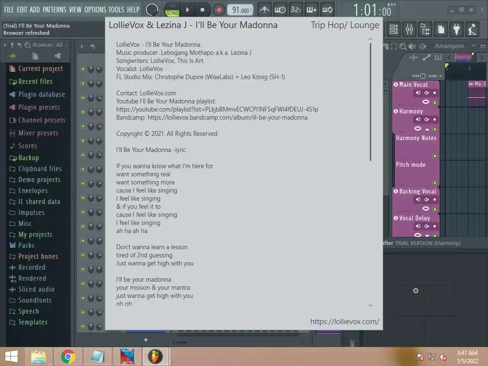Expand the Vocal Delay track group triangle
This screenshot has width=488, height=366.
tap(427, 235)
